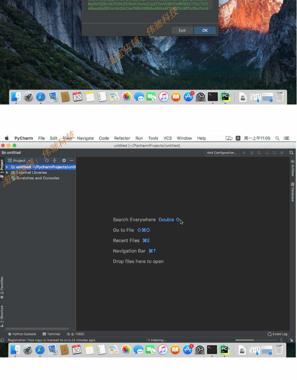
Task: Open Notification Center from menu bar
Action: click(287, 138)
